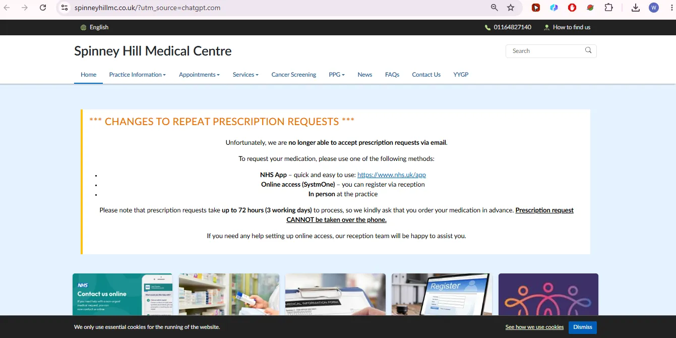
Task: Open the red planet extension icon
Action: pos(590,8)
